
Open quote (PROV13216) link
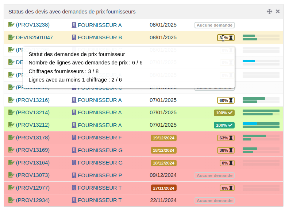(x=32, y=100)
